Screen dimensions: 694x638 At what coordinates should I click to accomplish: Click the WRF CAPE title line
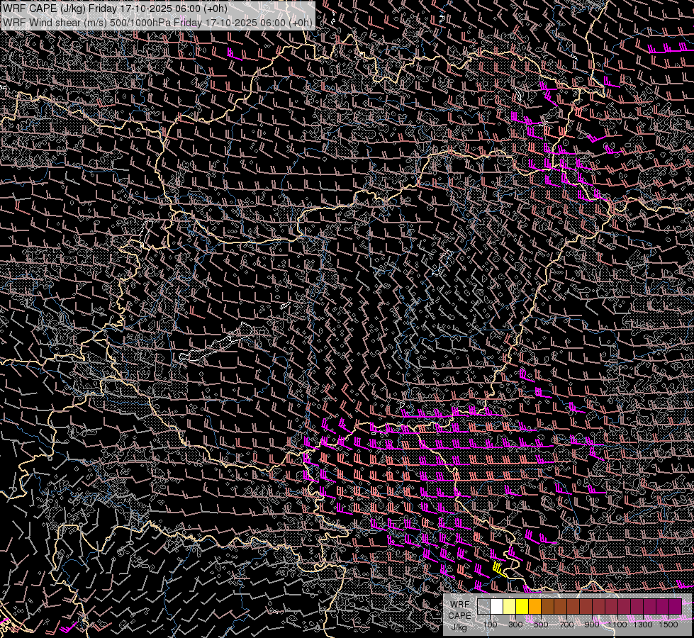pos(116,9)
